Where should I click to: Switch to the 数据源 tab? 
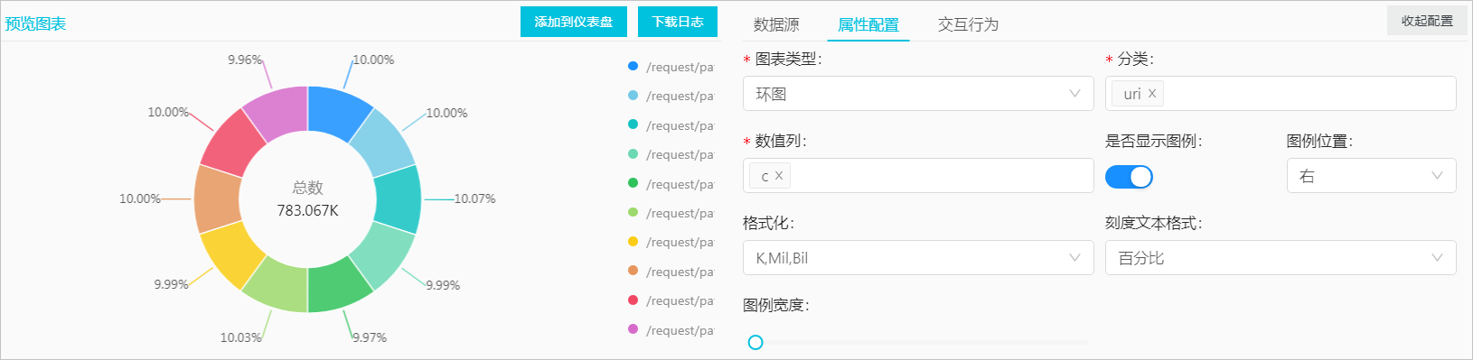(x=776, y=24)
